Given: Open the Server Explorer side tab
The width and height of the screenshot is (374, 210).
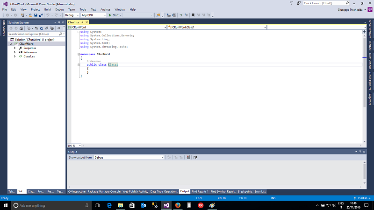Looking at the screenshot, I should point(370,29).
